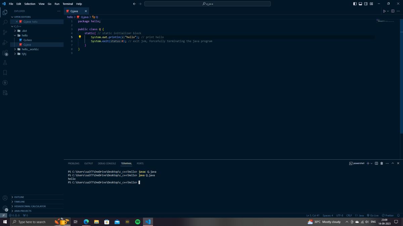Open terminal panel more actions ellipsis

tap(387, 163)
